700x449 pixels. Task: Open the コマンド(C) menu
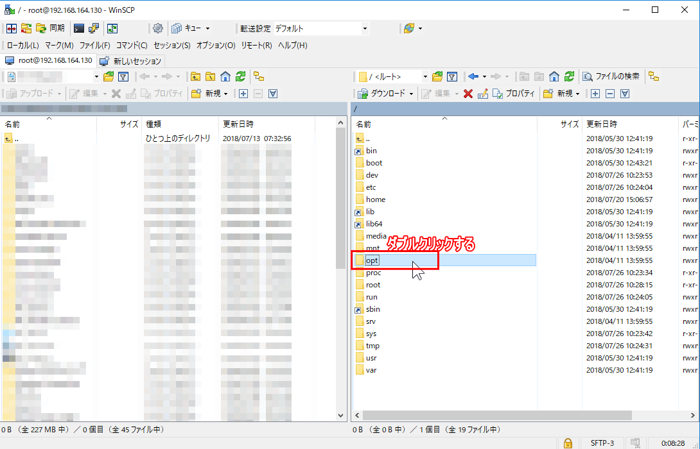click(132, 46)
